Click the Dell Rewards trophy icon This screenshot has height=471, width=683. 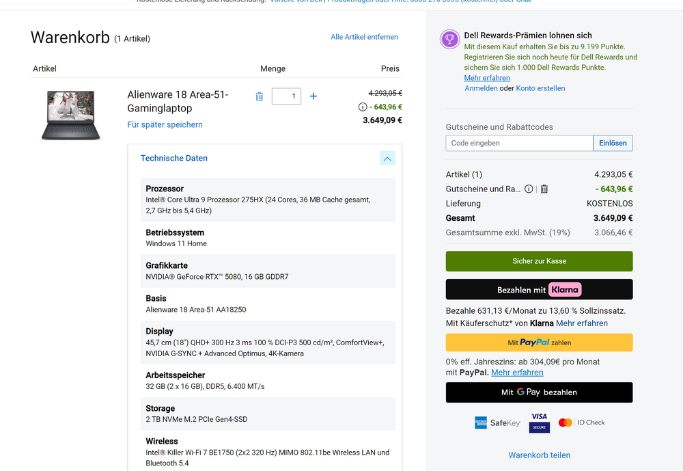(449, 40)
